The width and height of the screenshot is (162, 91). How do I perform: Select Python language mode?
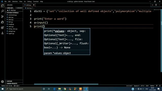coord(152,86)
